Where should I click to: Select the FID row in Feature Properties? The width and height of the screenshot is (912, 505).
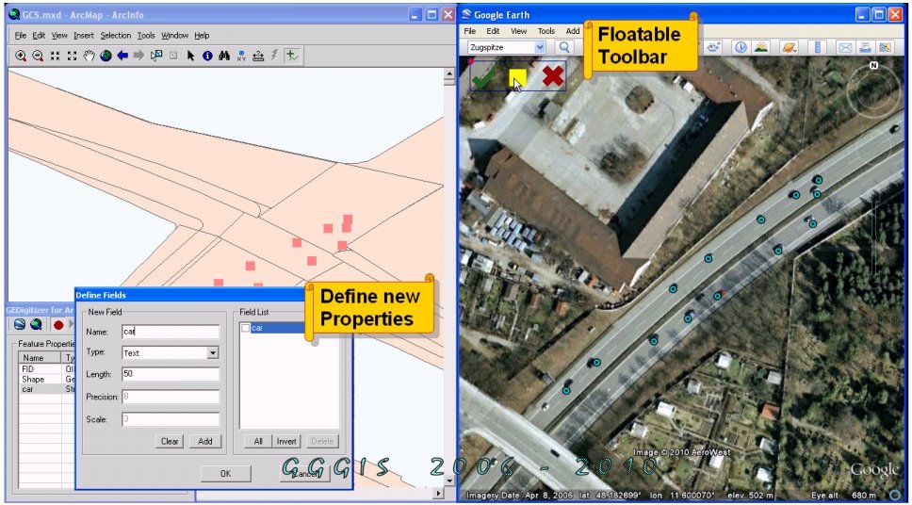(x=47, y=369)
